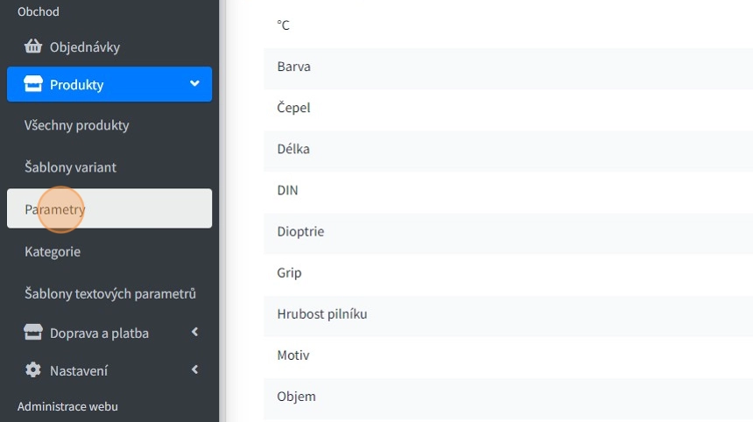This screenshot has width=753, height=422.
Task: Open Všechny produkty page
Action: 77,125
